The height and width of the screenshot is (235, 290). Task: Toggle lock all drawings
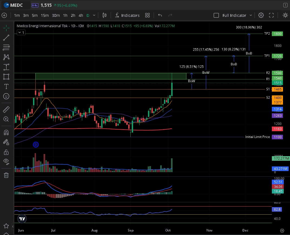(x=6, y=152)
